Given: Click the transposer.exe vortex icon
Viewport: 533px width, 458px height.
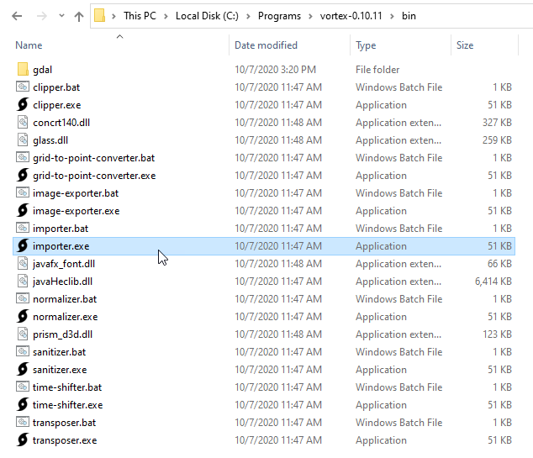Looking at the screenshot, I should (x=23, y=440).
